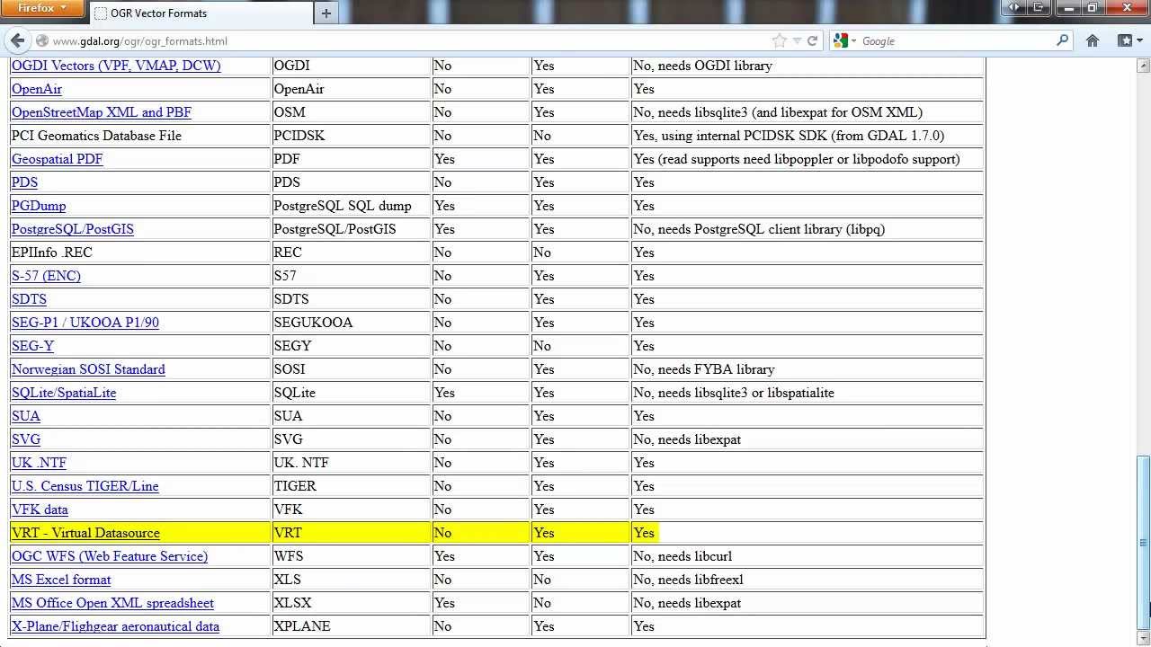Open the PostgreSQL/PostGIS link
Viewport: 1151px width, 647px height.
point(73,229)
